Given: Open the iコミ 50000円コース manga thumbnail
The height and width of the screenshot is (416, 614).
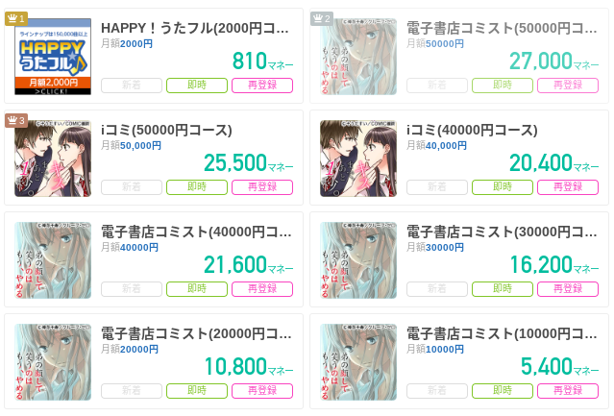Looking at the screenshot, I should pos(53,159).
